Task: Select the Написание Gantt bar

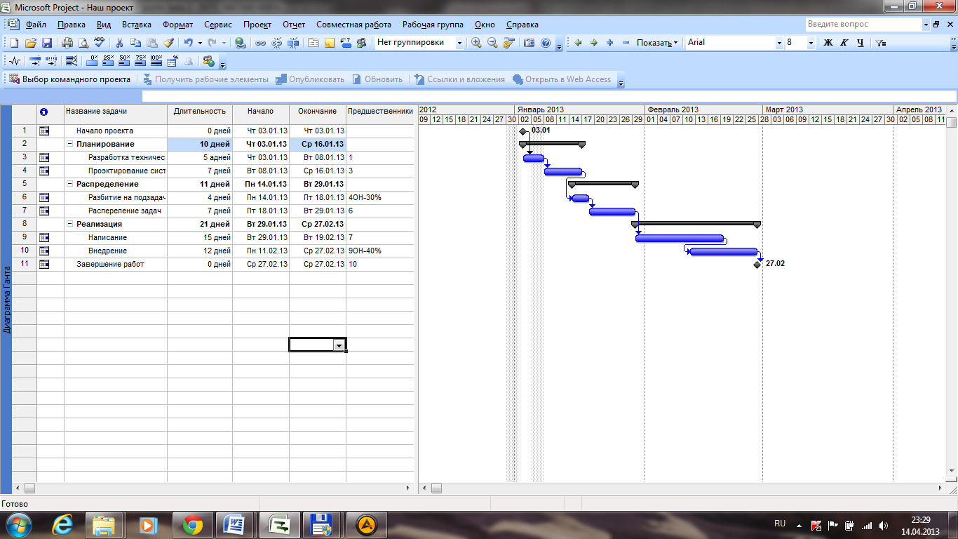Action: (680, 238)
